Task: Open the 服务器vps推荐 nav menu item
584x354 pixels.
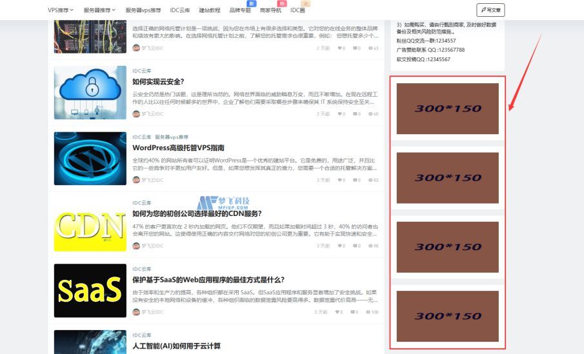Action: coord(143,10)
